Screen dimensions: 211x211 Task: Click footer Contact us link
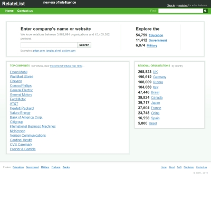point(202,167)
